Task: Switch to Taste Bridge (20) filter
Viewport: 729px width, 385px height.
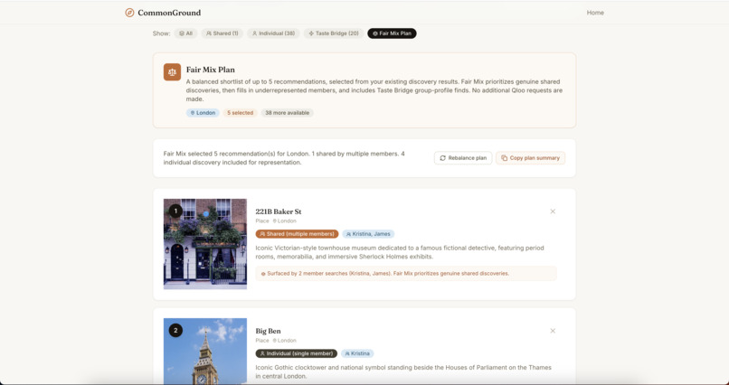Action: (x=334, y=33)
